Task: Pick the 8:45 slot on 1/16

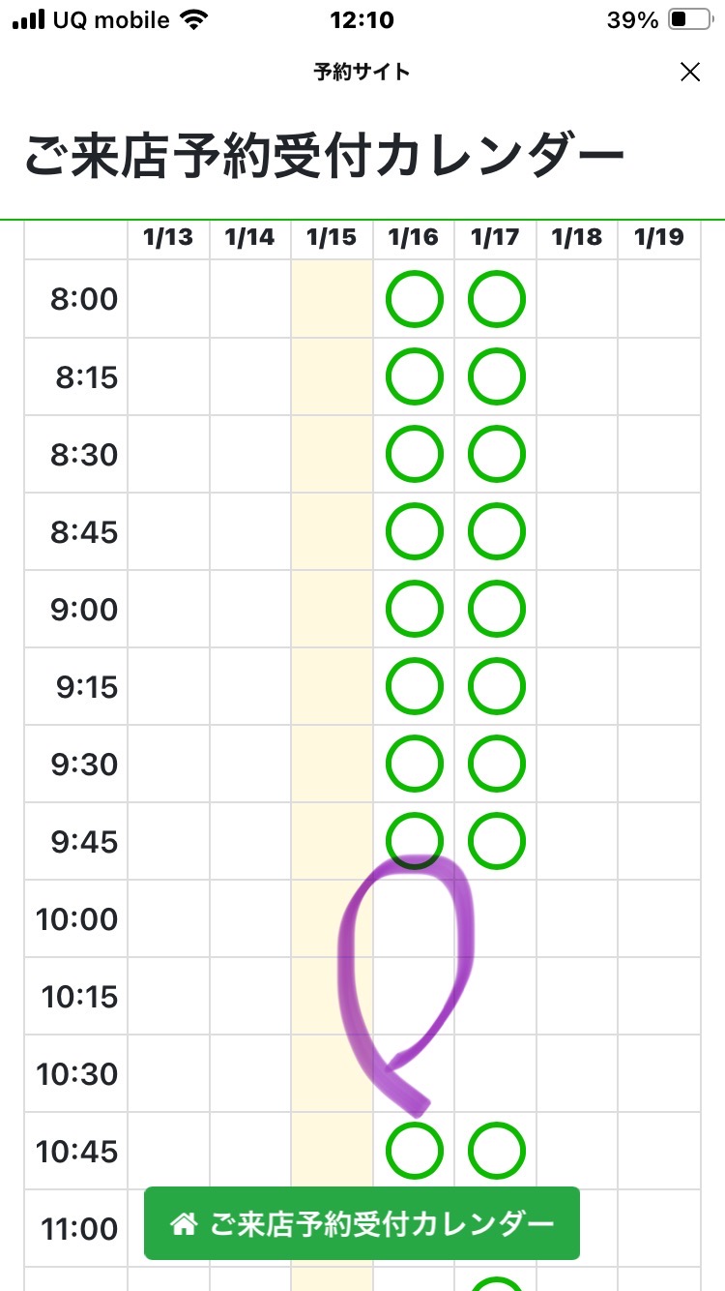Action: point(415,531)
